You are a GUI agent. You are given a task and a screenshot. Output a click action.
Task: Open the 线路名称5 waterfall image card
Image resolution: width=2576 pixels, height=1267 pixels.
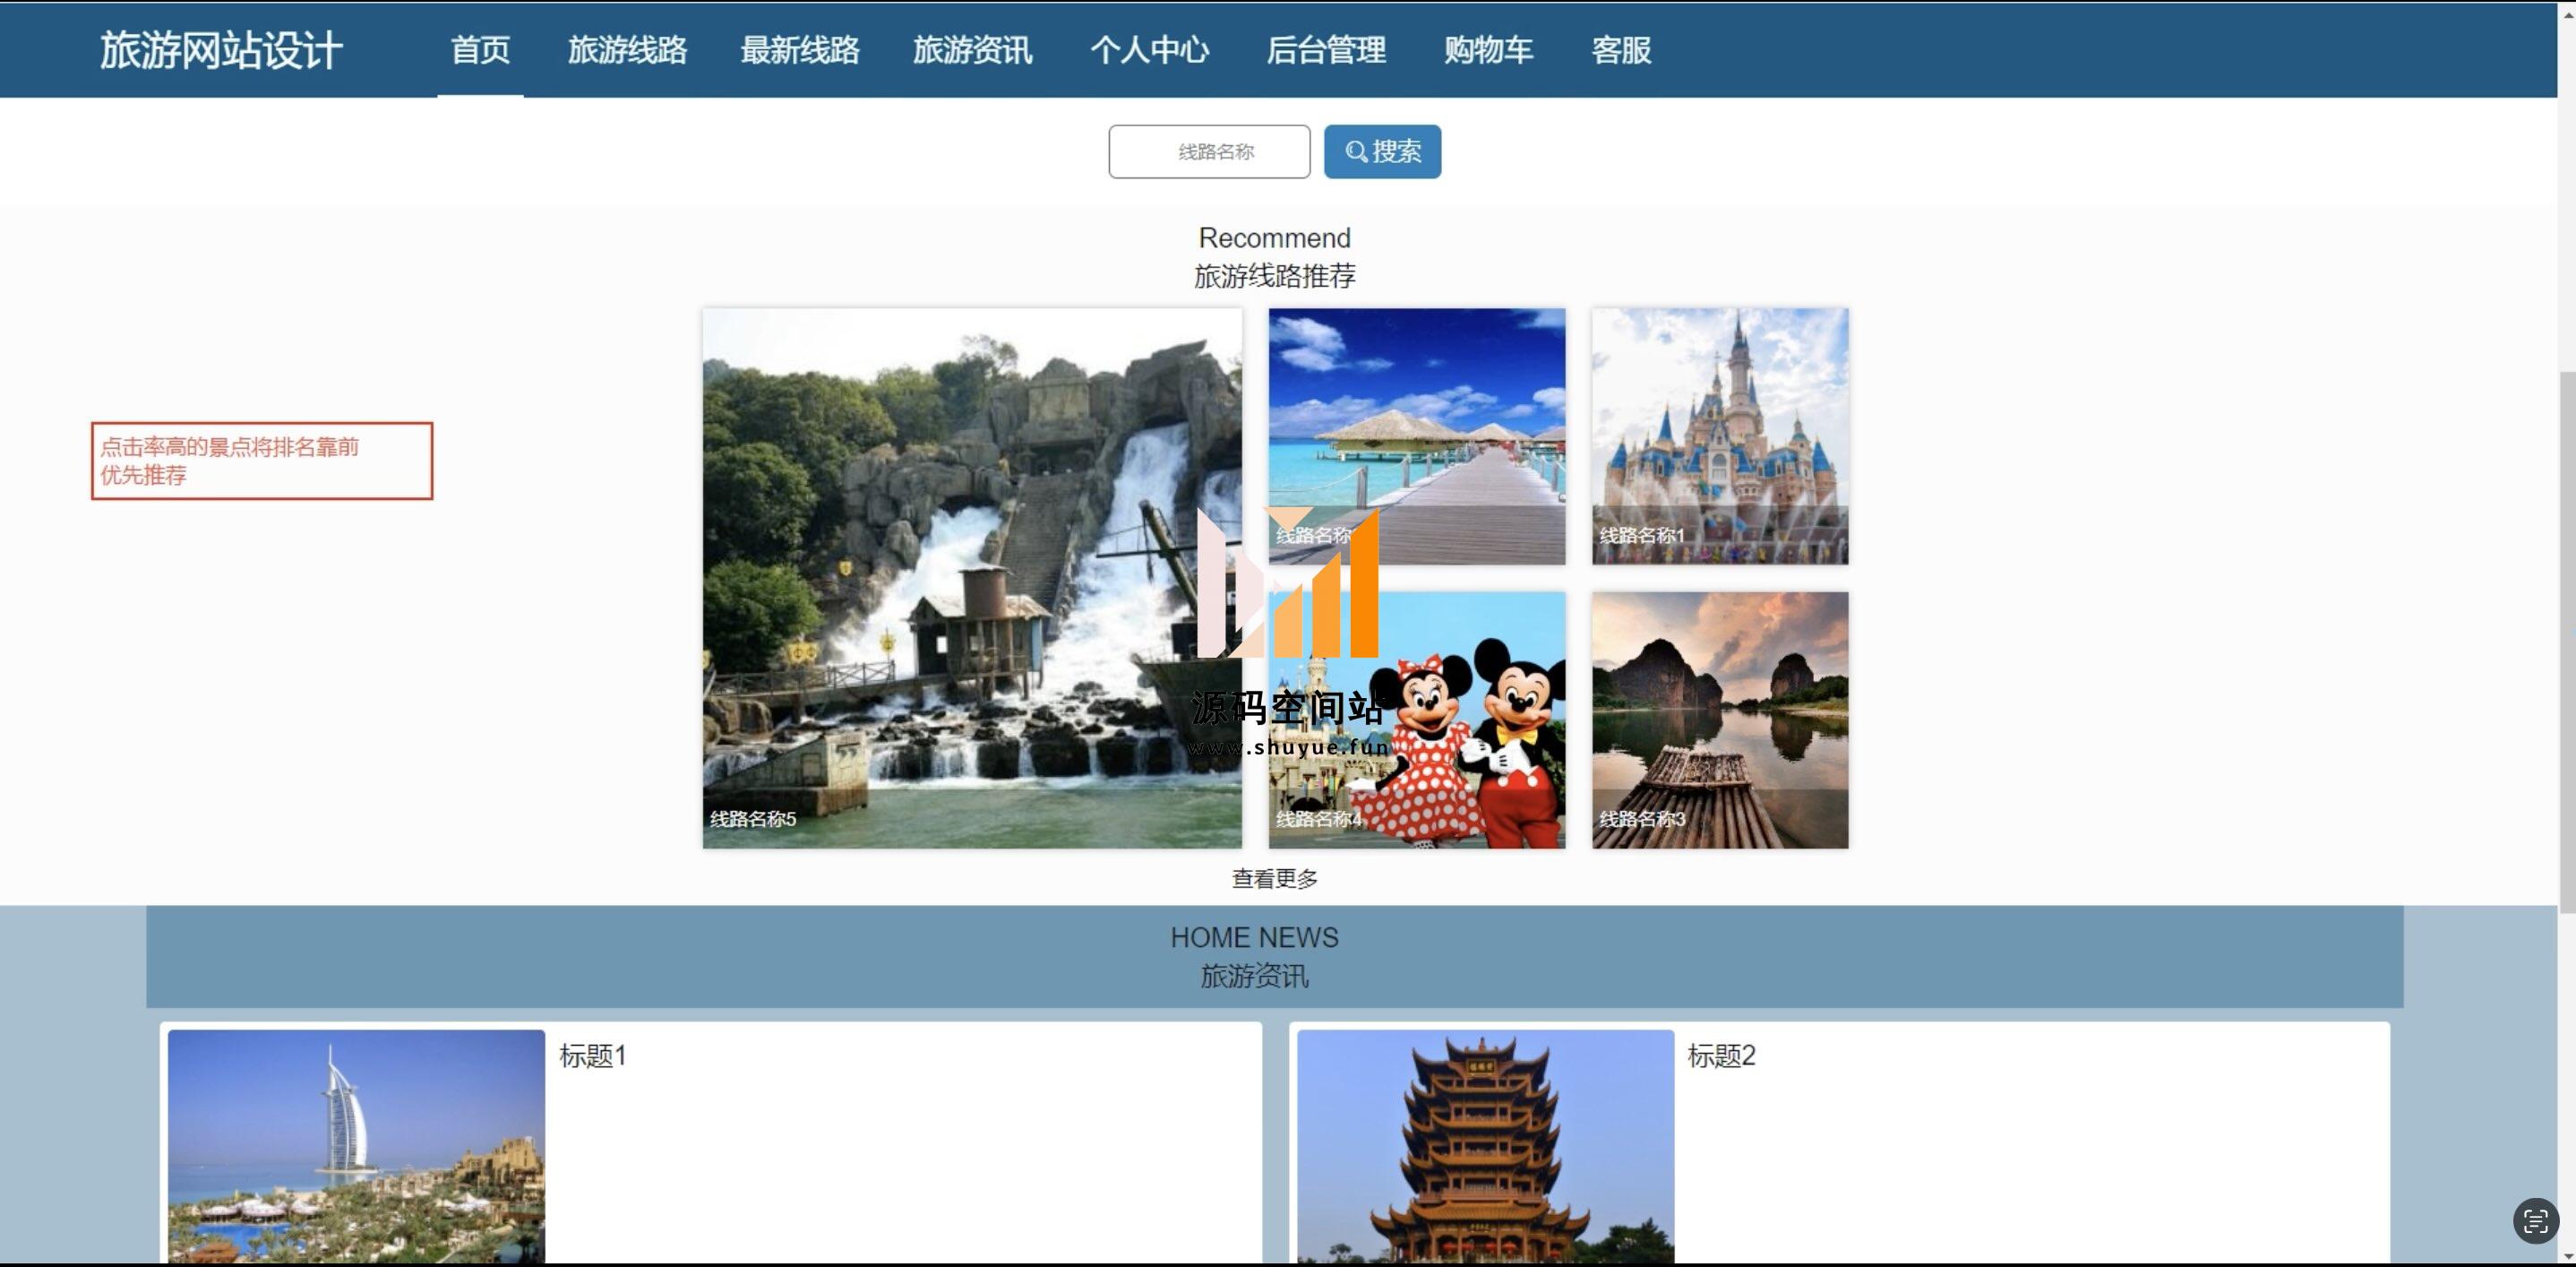(972, 578)
